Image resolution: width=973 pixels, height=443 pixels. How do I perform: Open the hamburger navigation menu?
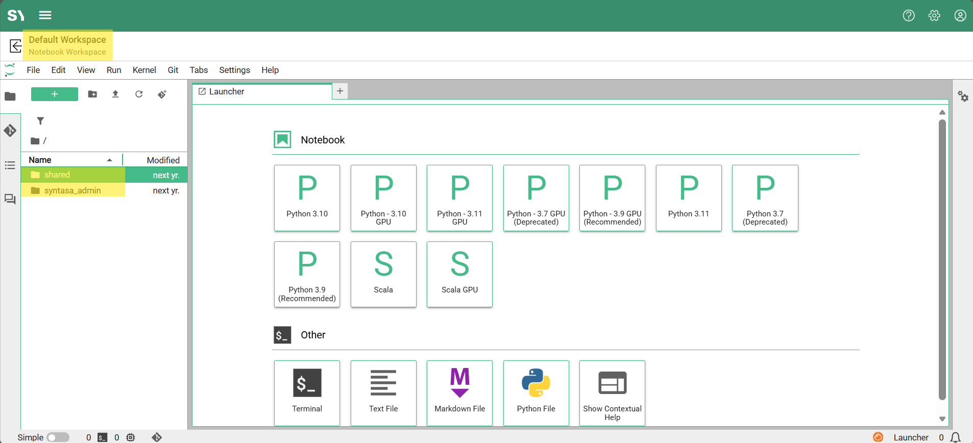[x=45, y=15]
